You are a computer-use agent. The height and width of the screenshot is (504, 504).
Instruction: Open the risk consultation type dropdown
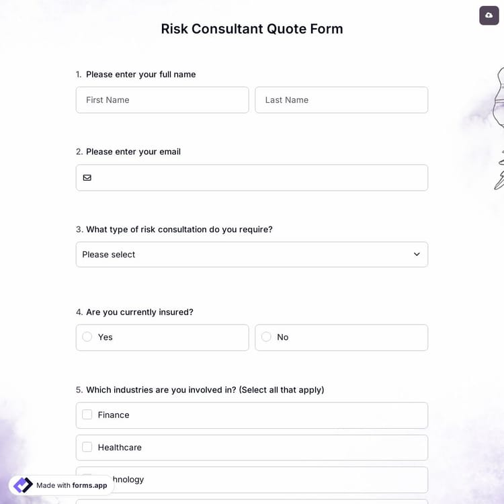pyautogui.click(x=251, y=255)
